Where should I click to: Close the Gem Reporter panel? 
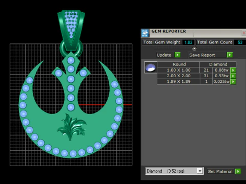point(244,33)
